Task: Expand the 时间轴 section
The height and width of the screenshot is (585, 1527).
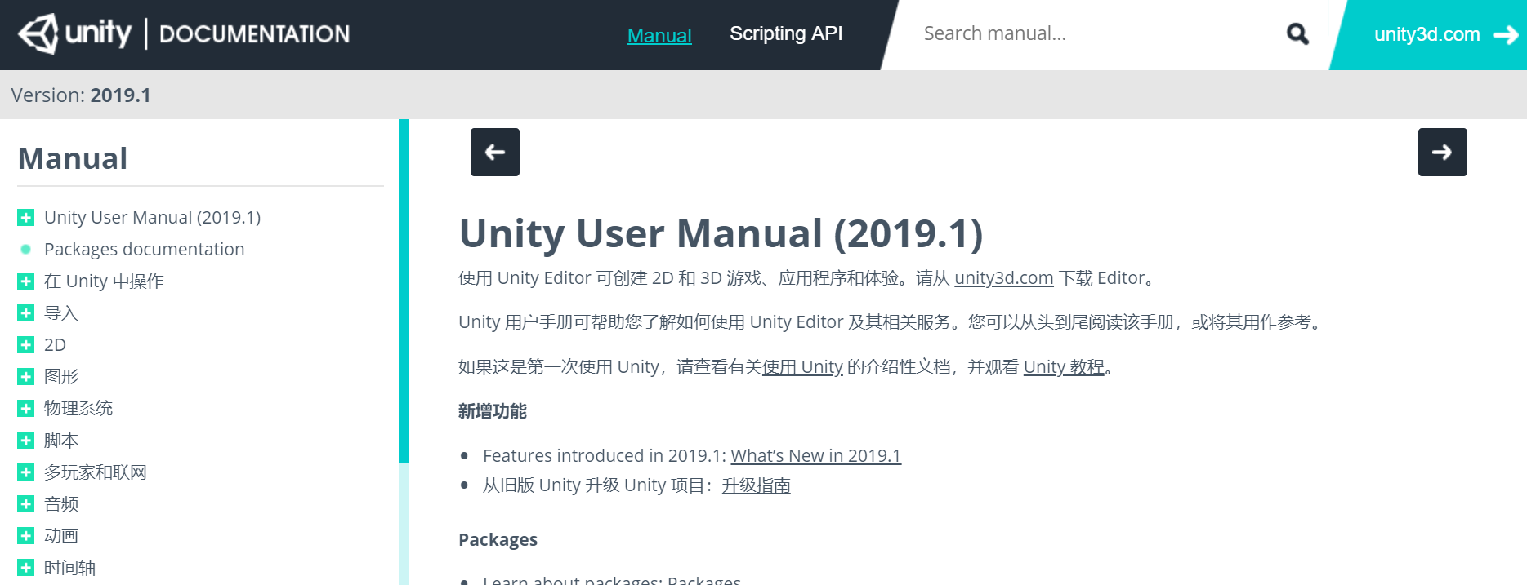Action: point(26,568)
